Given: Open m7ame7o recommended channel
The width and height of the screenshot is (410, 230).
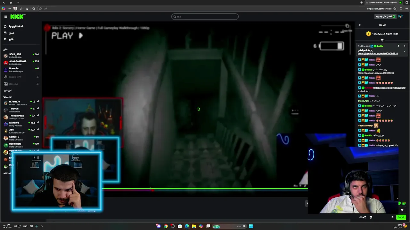Looking at the screenshot, I should coord(21,103).
